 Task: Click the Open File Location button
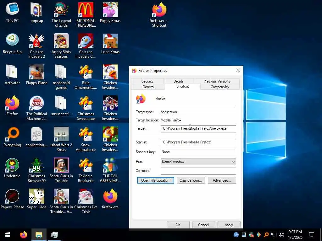(155, 180)
